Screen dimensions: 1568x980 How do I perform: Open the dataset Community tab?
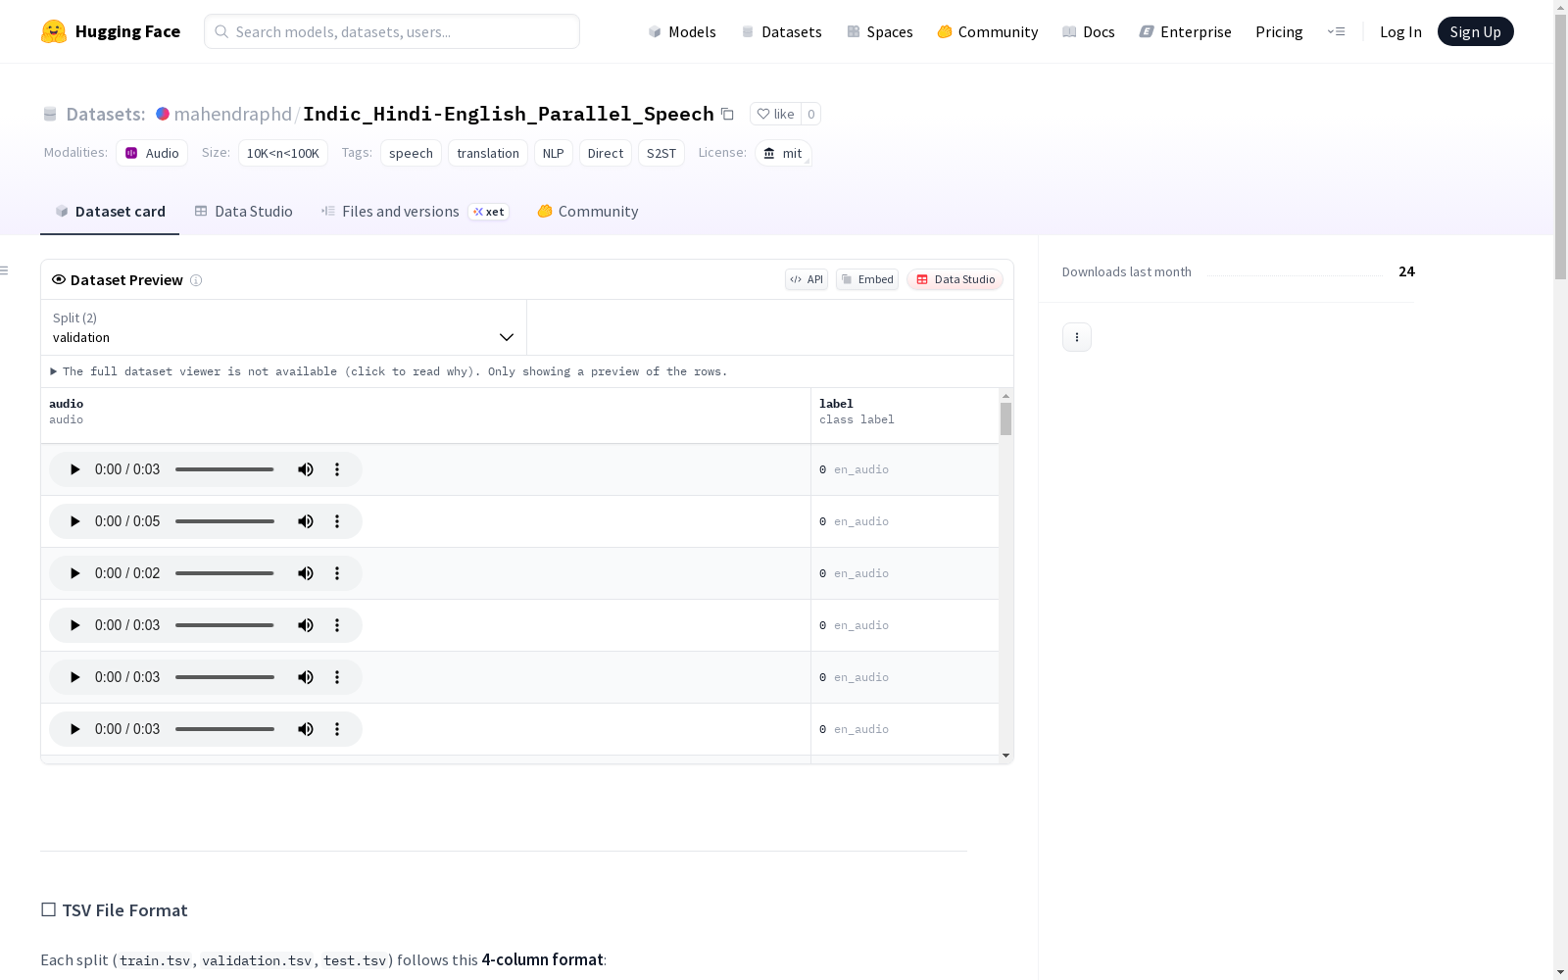tap(588, 212)
